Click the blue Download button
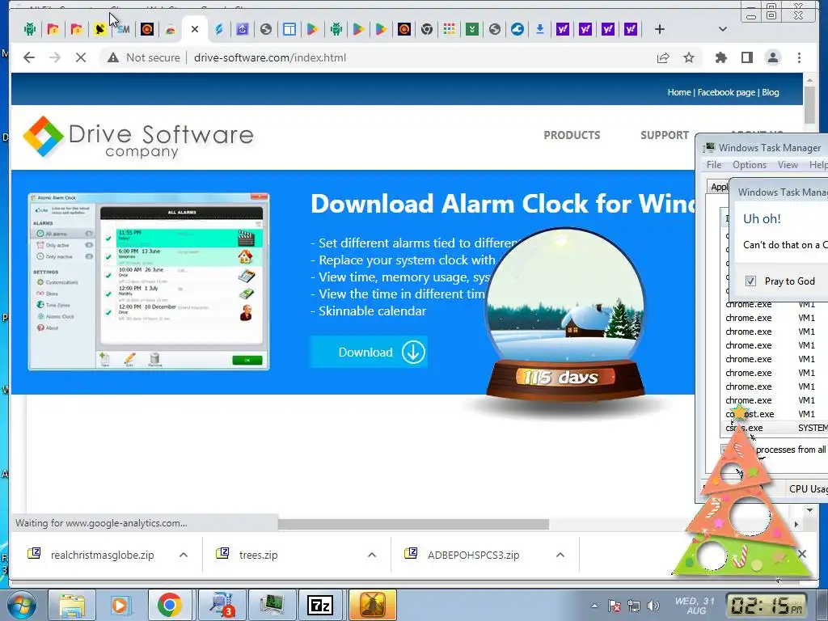 click(369, 353)
